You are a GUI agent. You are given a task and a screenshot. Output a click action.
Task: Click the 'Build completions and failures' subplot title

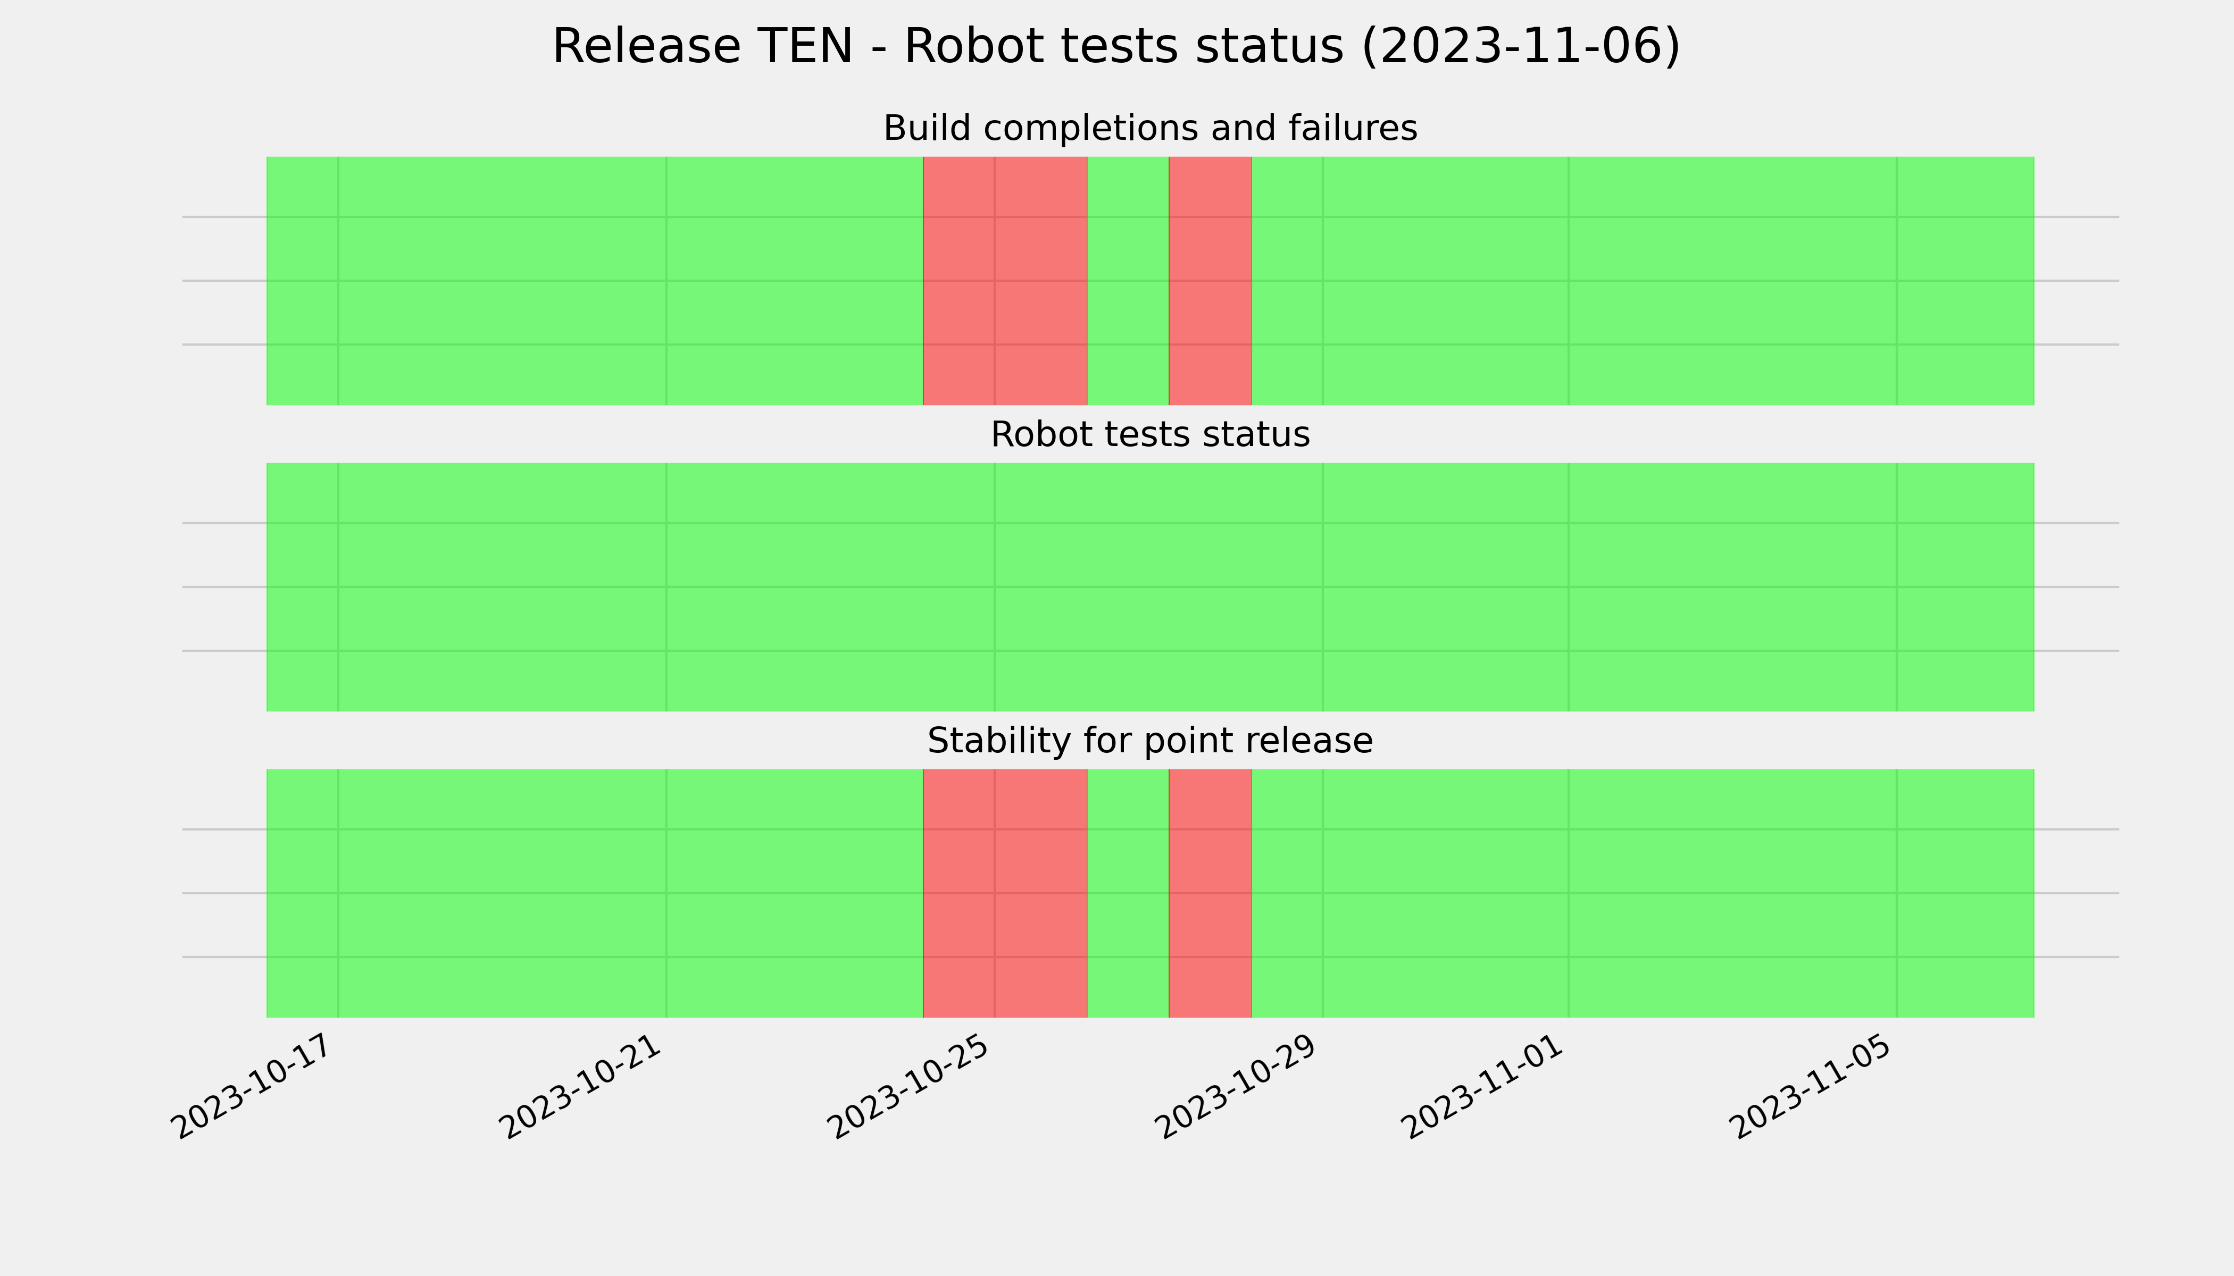[1149, 129]
